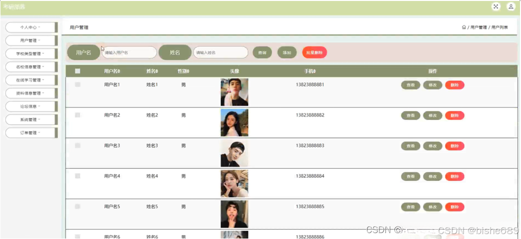Click 删除 in the 用户名2 row
521x239 pixels.
pos(455,116)
